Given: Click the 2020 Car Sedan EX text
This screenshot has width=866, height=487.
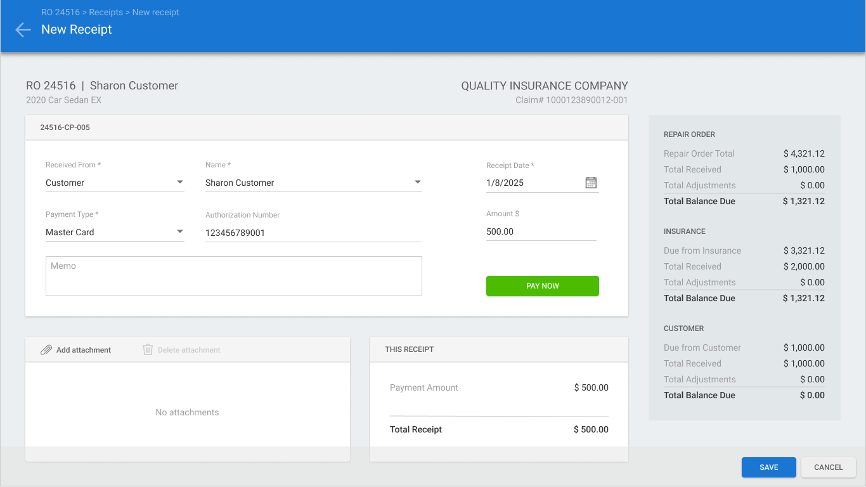Looking at the screenshot, I should 63,100.
